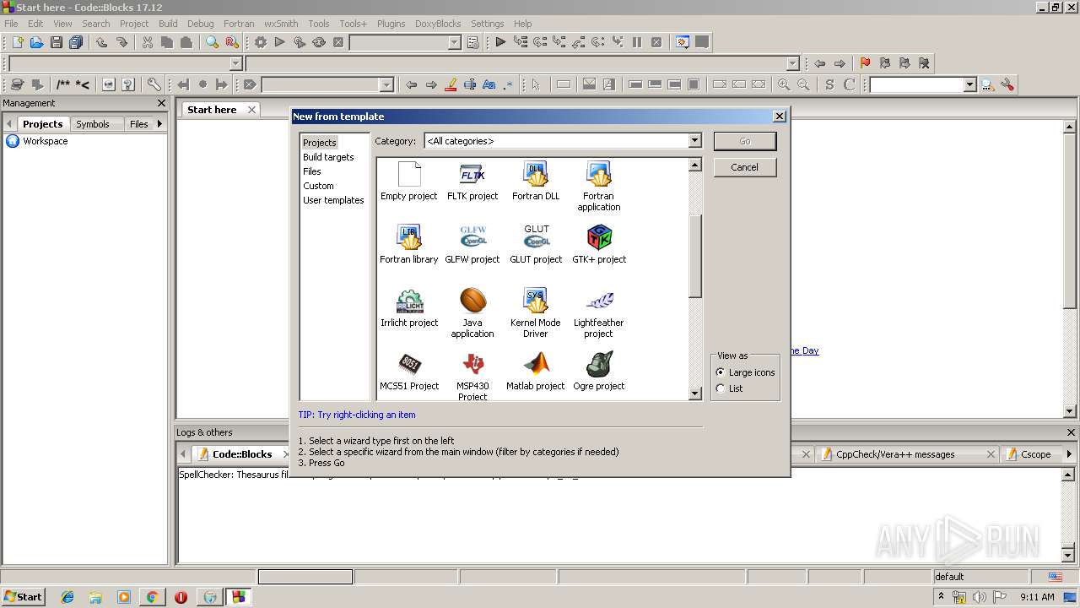Close the Start here tab
Image resolution: width=1080 pixels, height=608 pixels.
point(251,110)
